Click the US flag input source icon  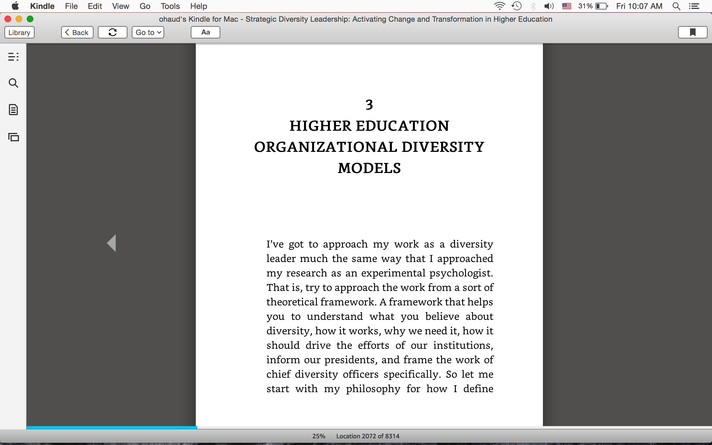coord(567,6)
